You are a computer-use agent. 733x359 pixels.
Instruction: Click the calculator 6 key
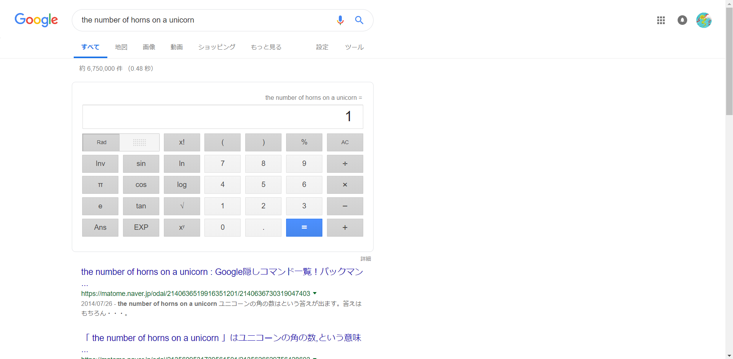(304, 185)
